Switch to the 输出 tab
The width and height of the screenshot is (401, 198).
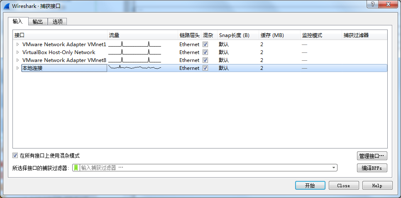38,22
